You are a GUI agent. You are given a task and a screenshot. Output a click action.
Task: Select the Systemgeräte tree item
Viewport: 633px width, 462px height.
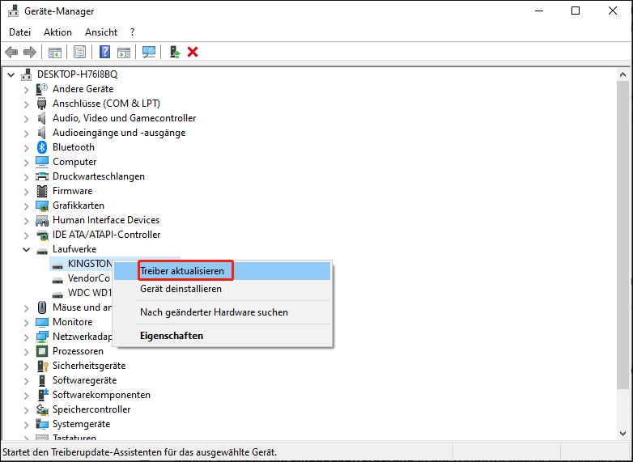pyautogui.click(x=81, y=424)
